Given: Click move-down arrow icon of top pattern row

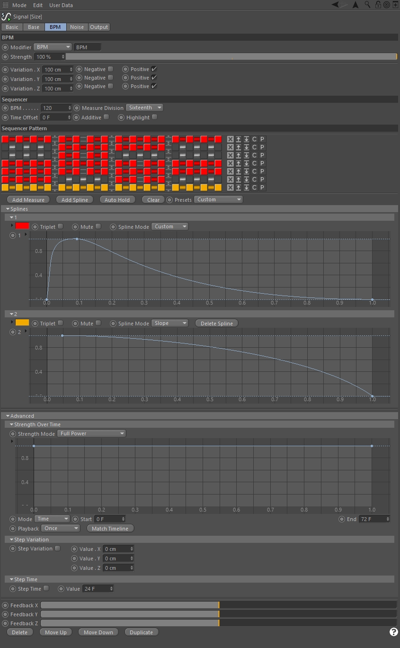Looking at the screenshot, I should pyautogui.click(x=246, y=139).
